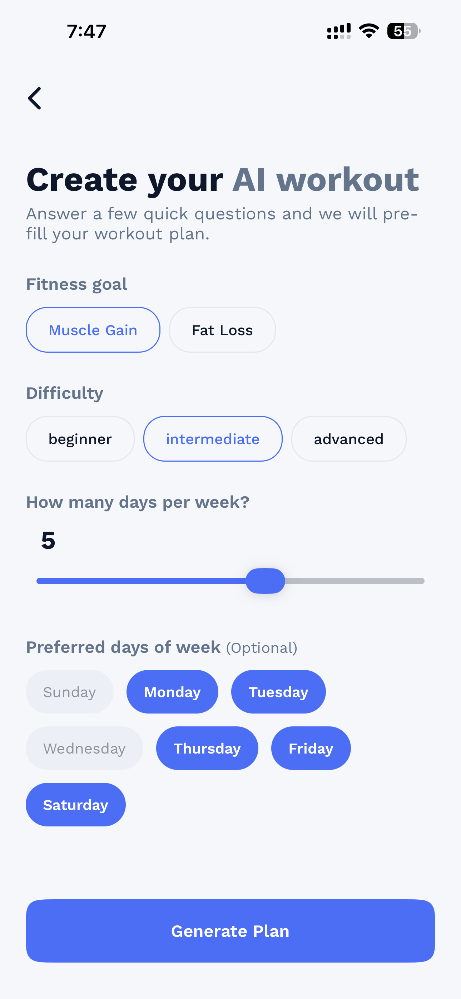Click the days per week slider handle
Viewport: 461px width, 999px height.
click(266, 581)
